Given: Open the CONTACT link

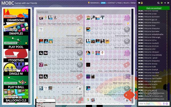Looking at the screenshot, I should pyautogui.click(x=112, y=3).
